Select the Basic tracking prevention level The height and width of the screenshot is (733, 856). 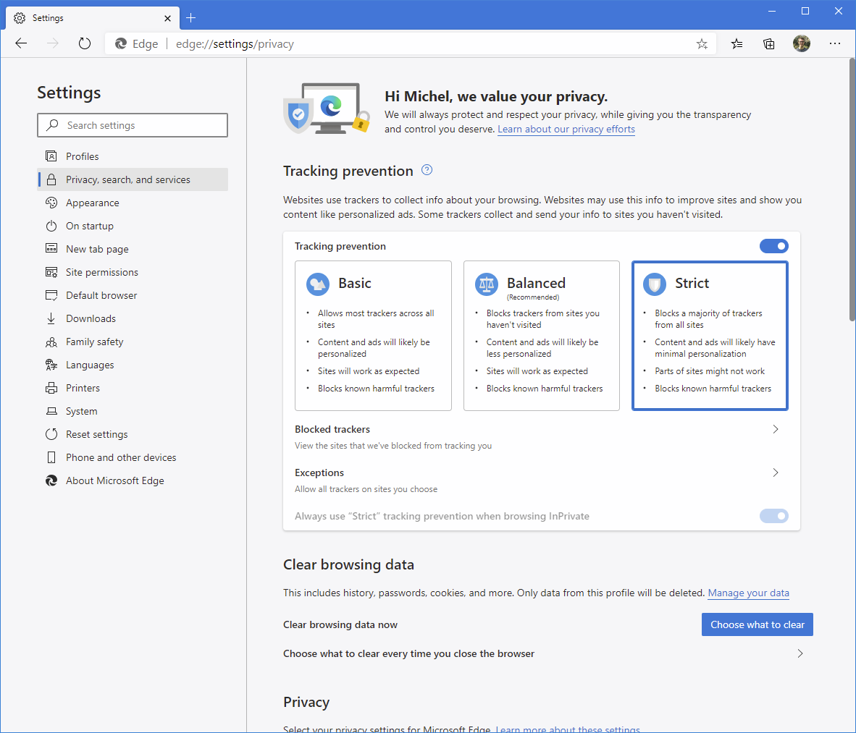tap(373, 336)
